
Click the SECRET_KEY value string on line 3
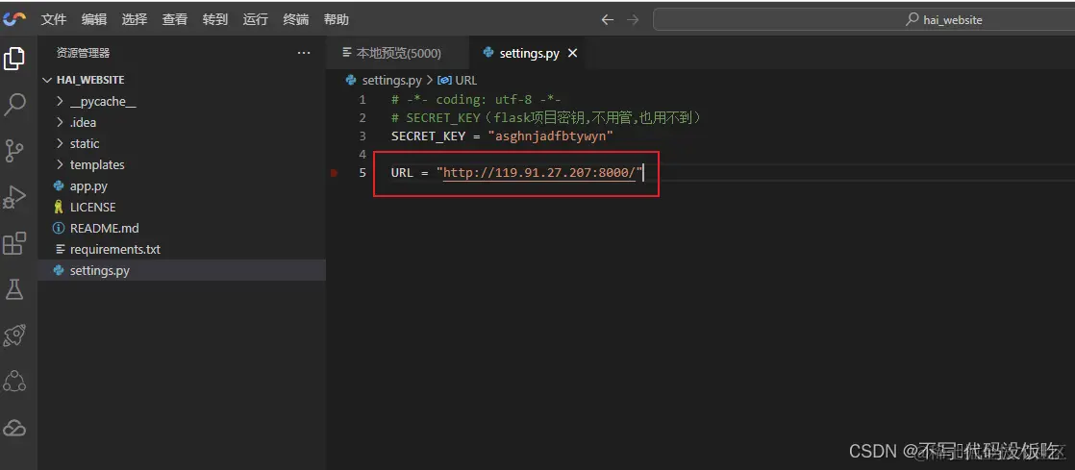click(550, 136)
